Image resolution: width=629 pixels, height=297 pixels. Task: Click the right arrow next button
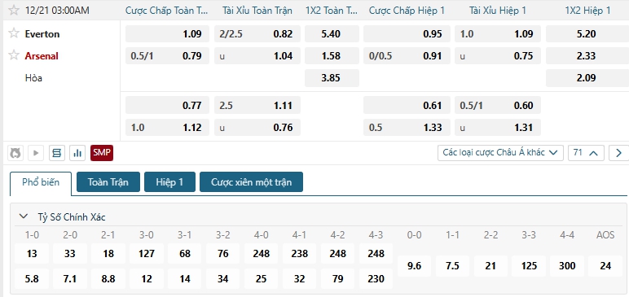click(618, 153)
